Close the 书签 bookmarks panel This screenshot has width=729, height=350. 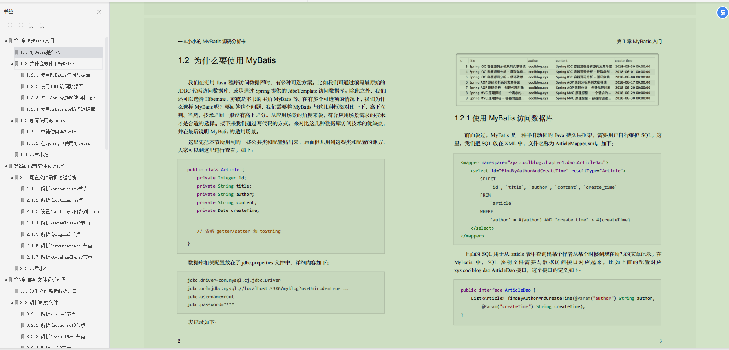pos(99,12)
